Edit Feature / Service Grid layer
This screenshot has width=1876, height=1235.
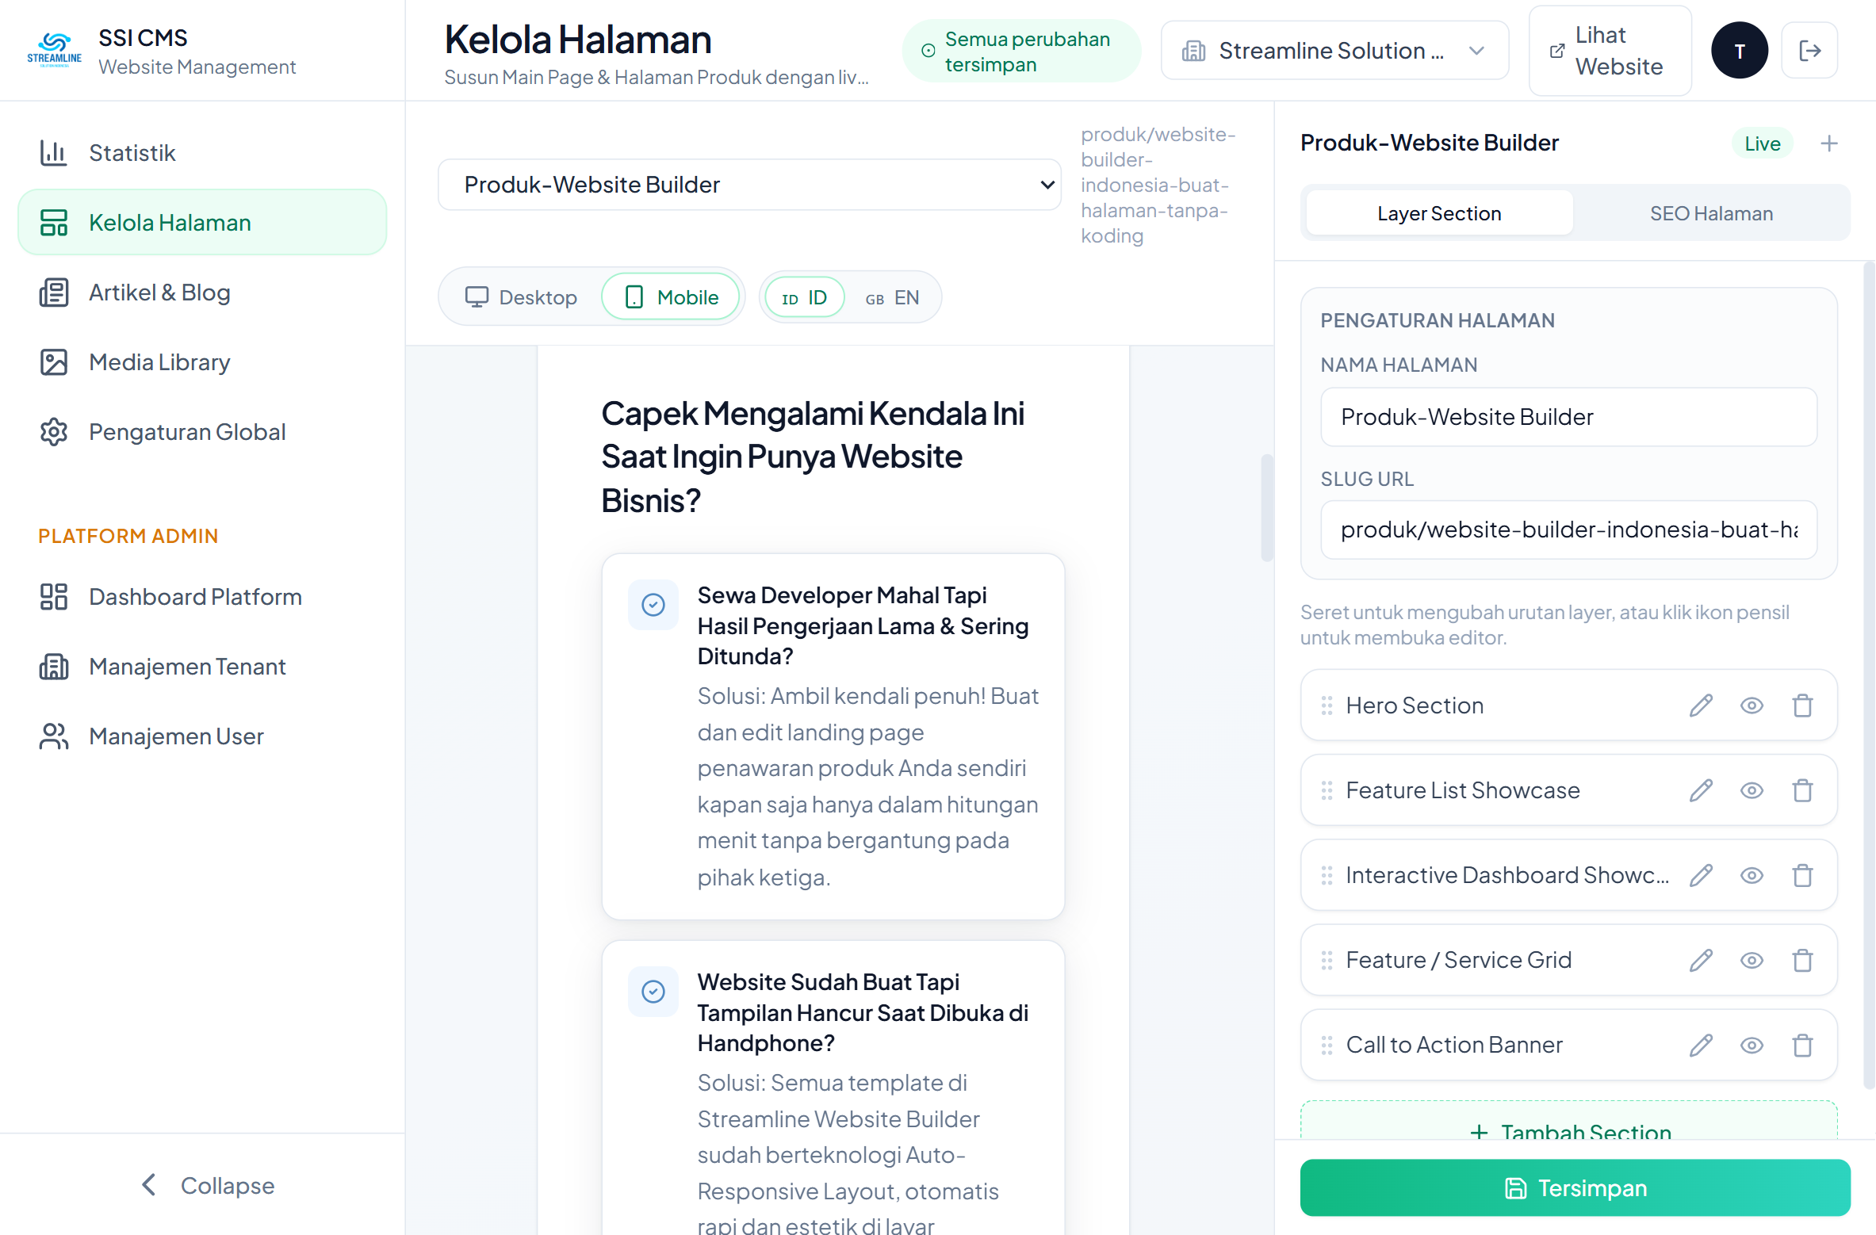(x=1701, y=960)
